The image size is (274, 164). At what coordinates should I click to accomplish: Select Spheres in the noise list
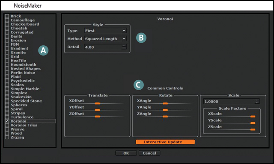19,105
